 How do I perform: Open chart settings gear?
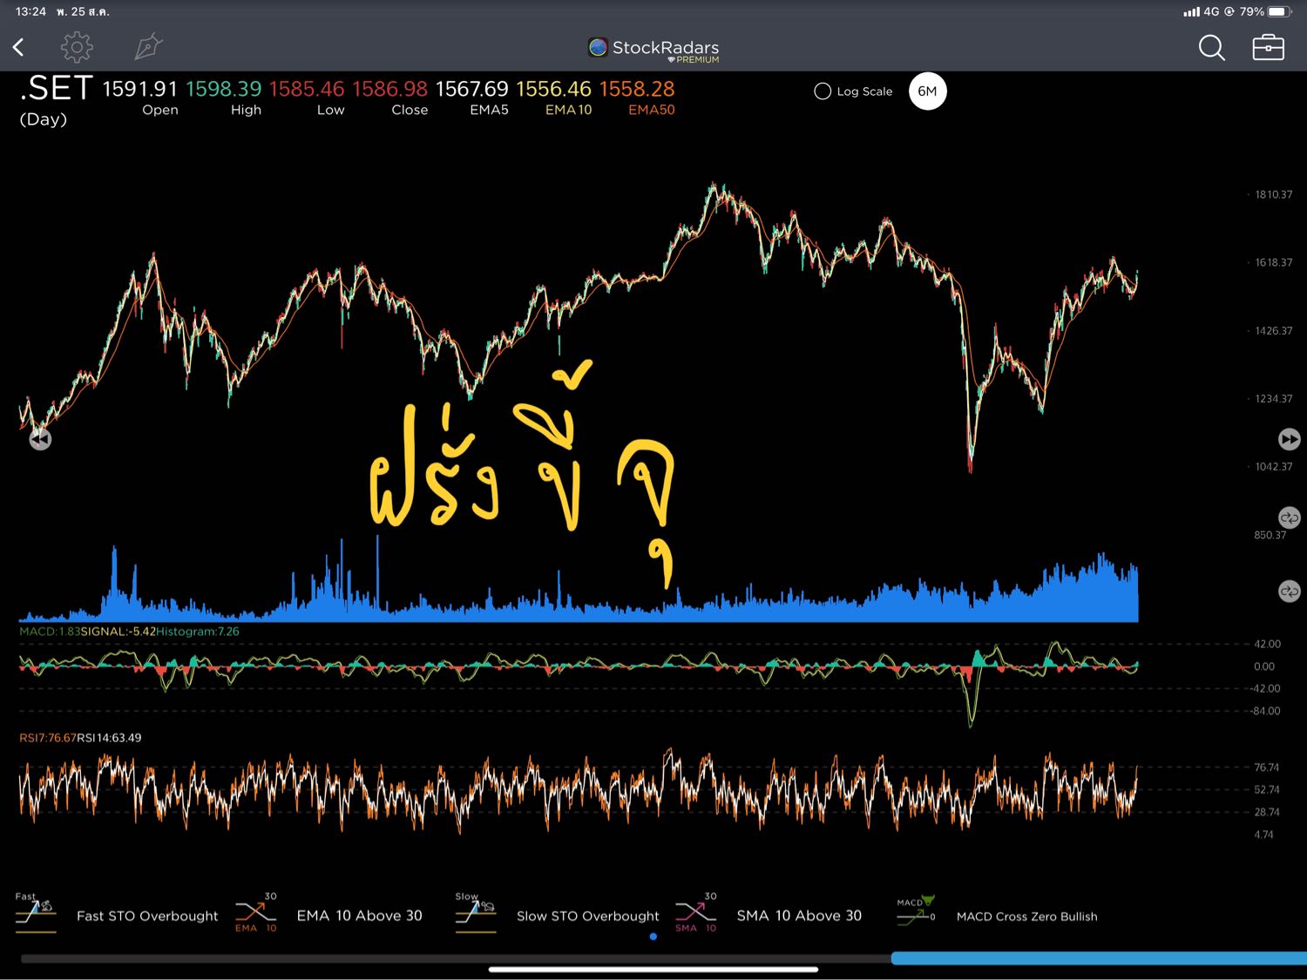77,47
